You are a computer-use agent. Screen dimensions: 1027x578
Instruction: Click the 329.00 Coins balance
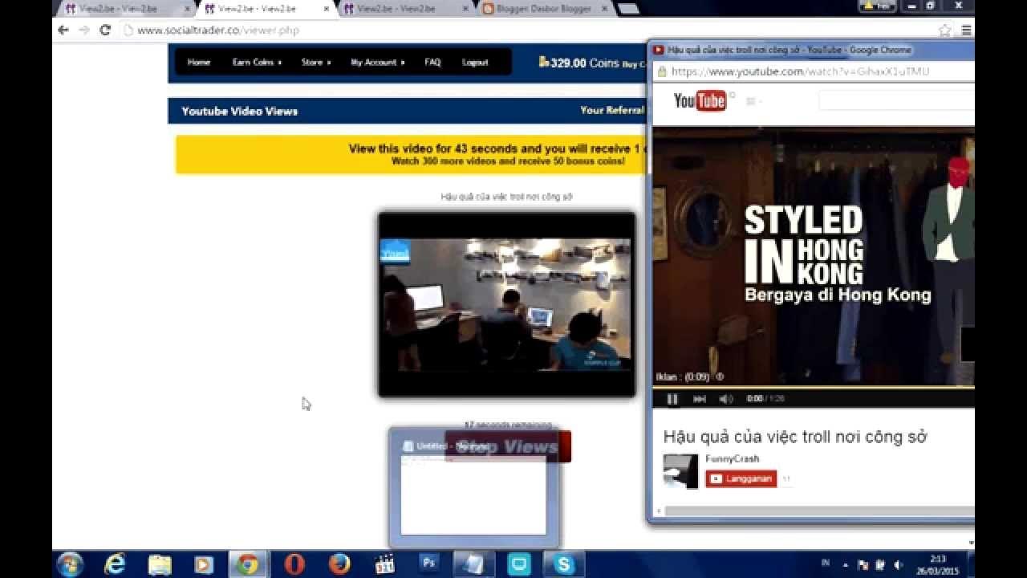click(579, 63)
